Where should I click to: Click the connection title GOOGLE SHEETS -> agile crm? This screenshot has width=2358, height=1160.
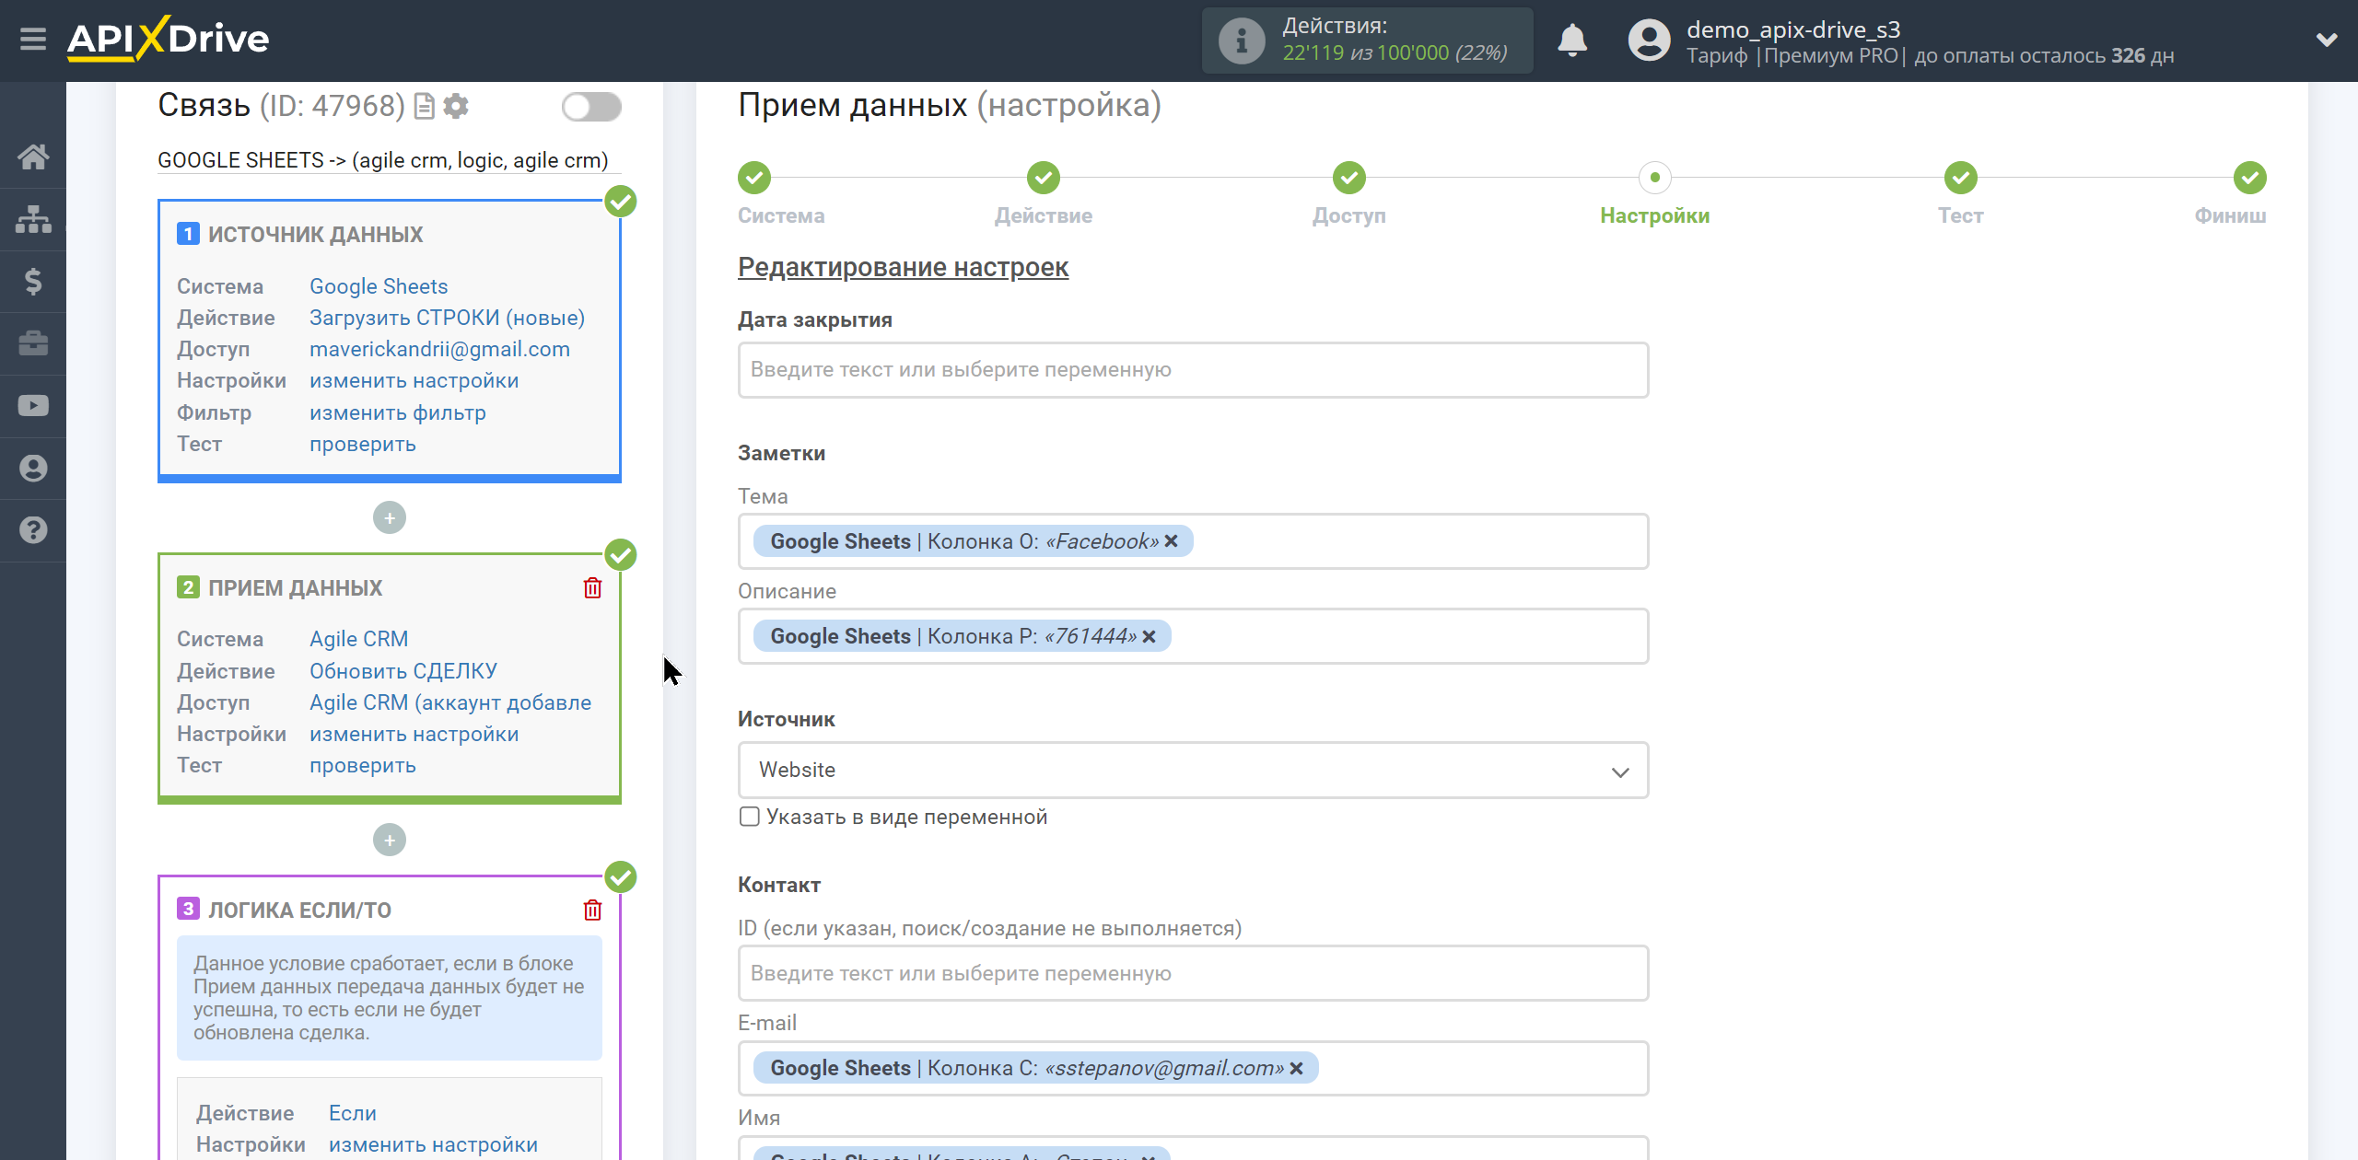383,160
